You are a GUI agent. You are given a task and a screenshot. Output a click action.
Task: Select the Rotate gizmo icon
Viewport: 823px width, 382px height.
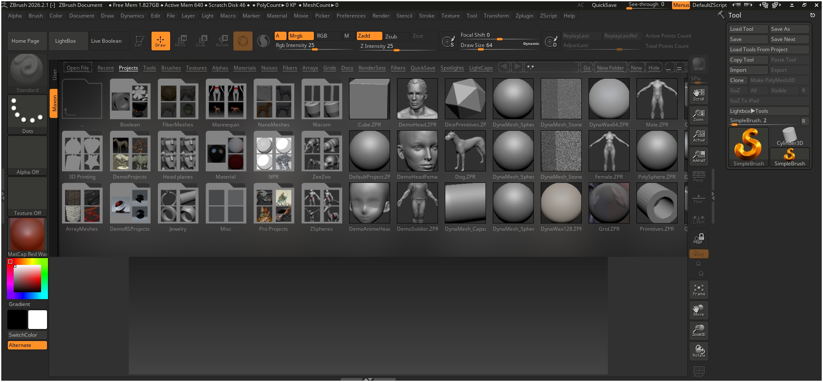click(x=222, y=41)
